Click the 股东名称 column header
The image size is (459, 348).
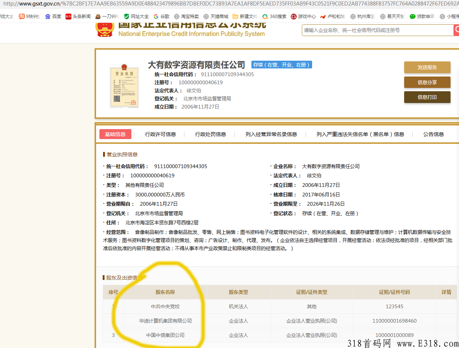click(x=165, y=292)
